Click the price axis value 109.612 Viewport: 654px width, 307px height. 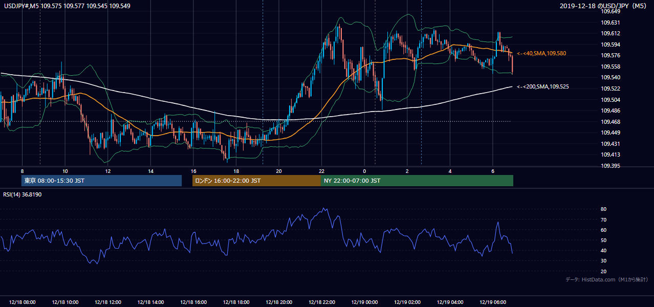[x=610, y=33]
